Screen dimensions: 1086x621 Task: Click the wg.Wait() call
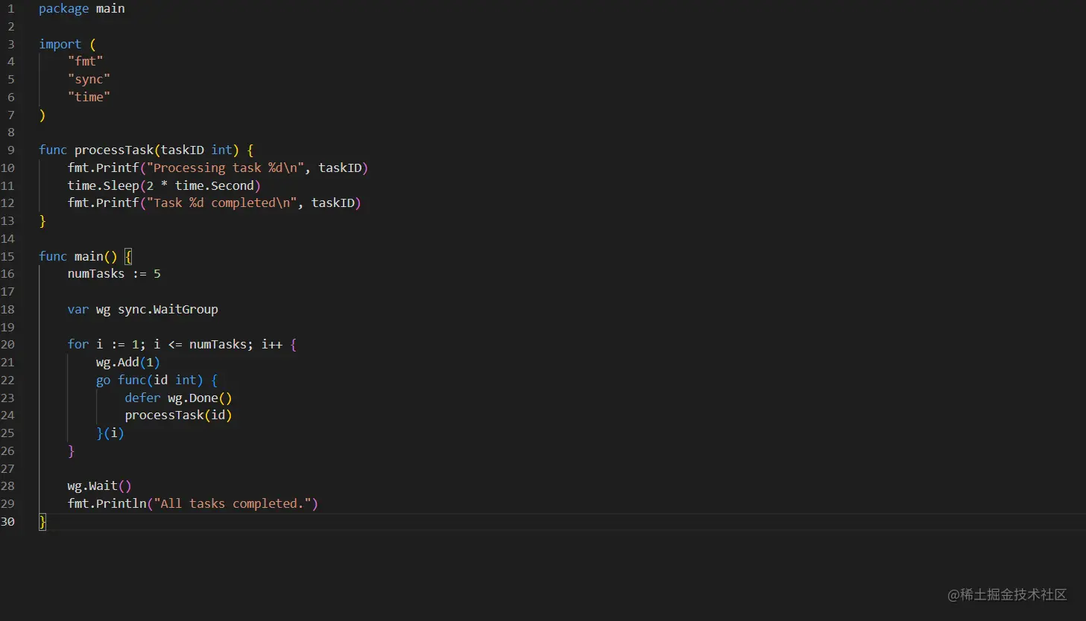99,486
